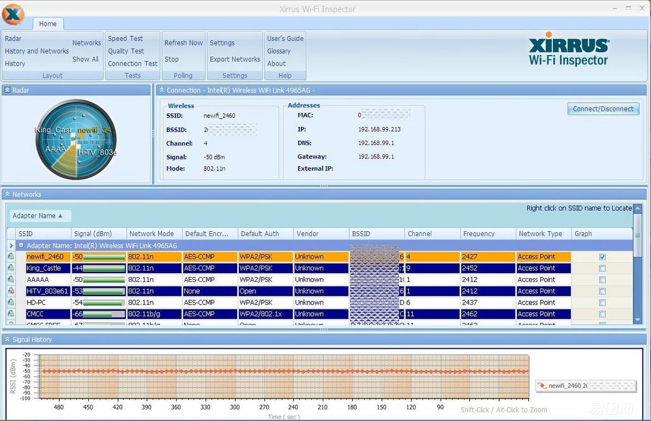
Task: Start the Connection Test
Action: tap(132, 63)
